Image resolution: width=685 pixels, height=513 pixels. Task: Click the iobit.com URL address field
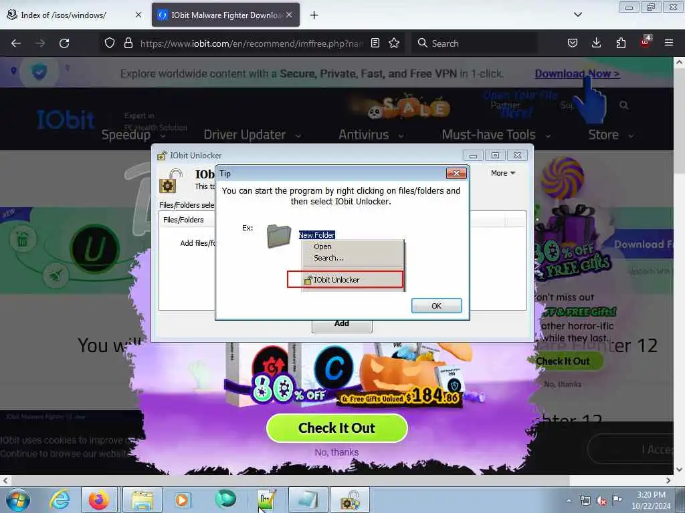(252, 43)
